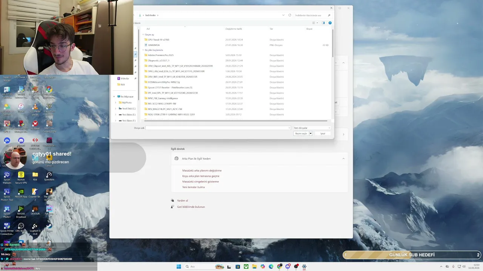Expand the Yerel Disk (C:) tree node
The width and height of the screenshot is (483, 271).
116,108
